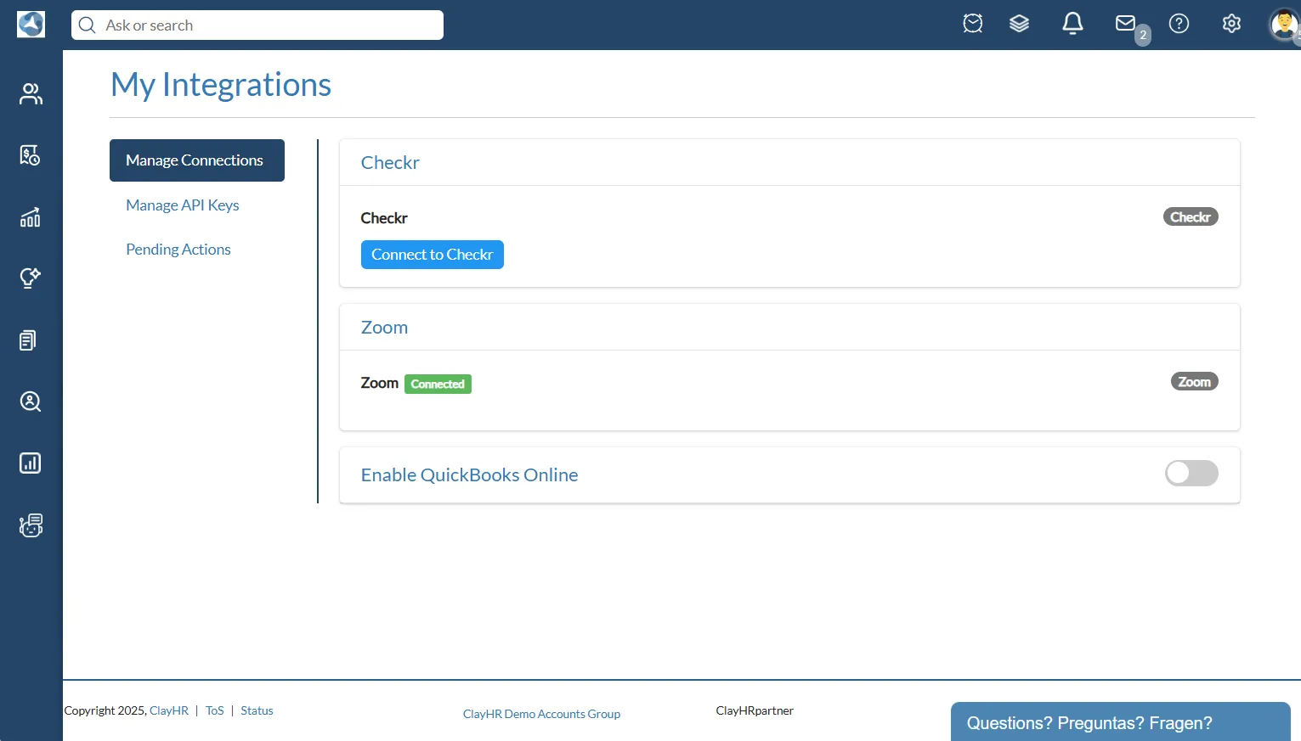Click the alarm clock icon in header
The height and width of the screenshot is (741, 1301).
pyautogui.click(x=973, y=24)
